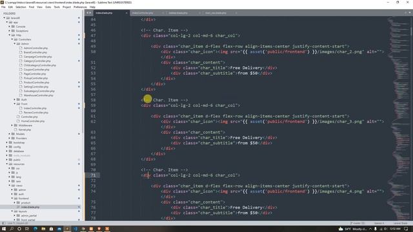Collapse the Front folder

pyautogui.click(x=15, y=104)
